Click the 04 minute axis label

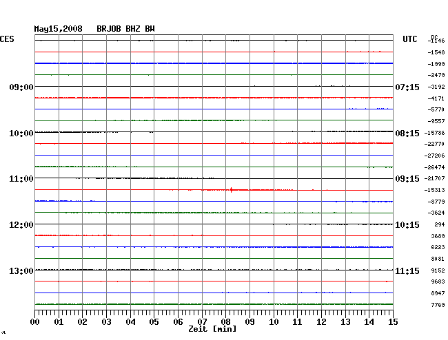pyautogui.click(x=130, y=322)
